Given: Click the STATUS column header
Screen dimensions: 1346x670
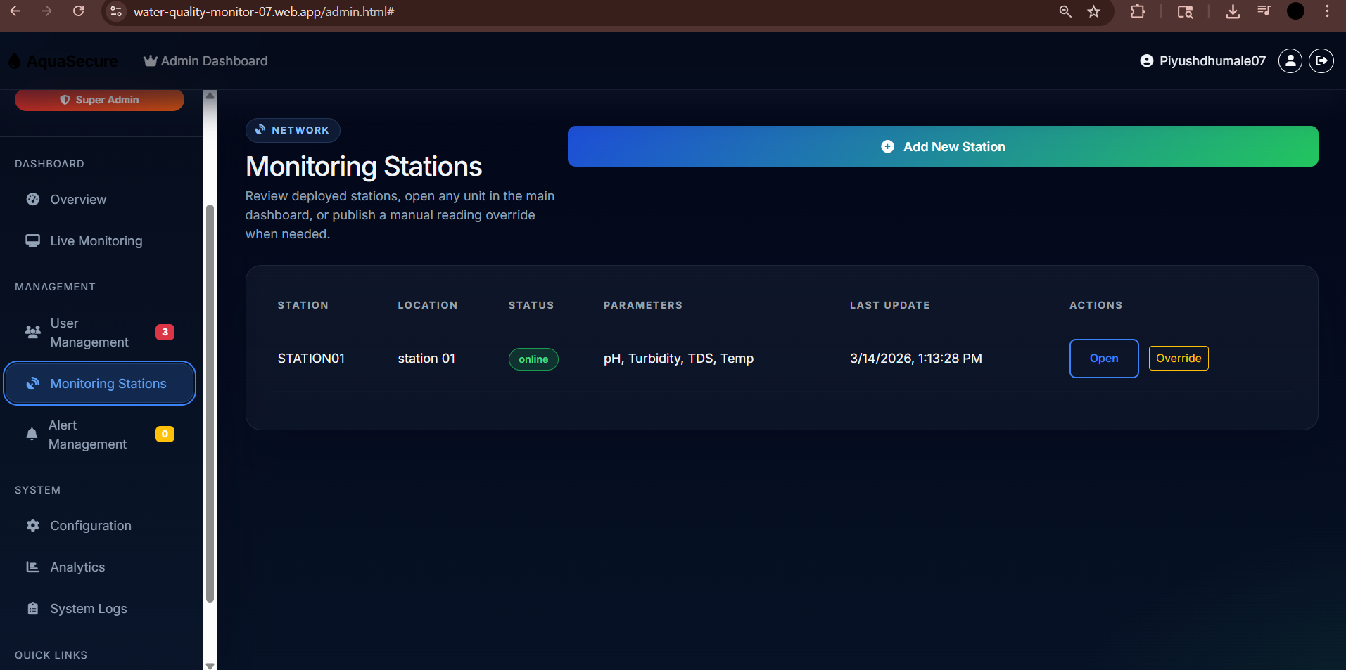Looking at the screenshot, I should (531, 305).
